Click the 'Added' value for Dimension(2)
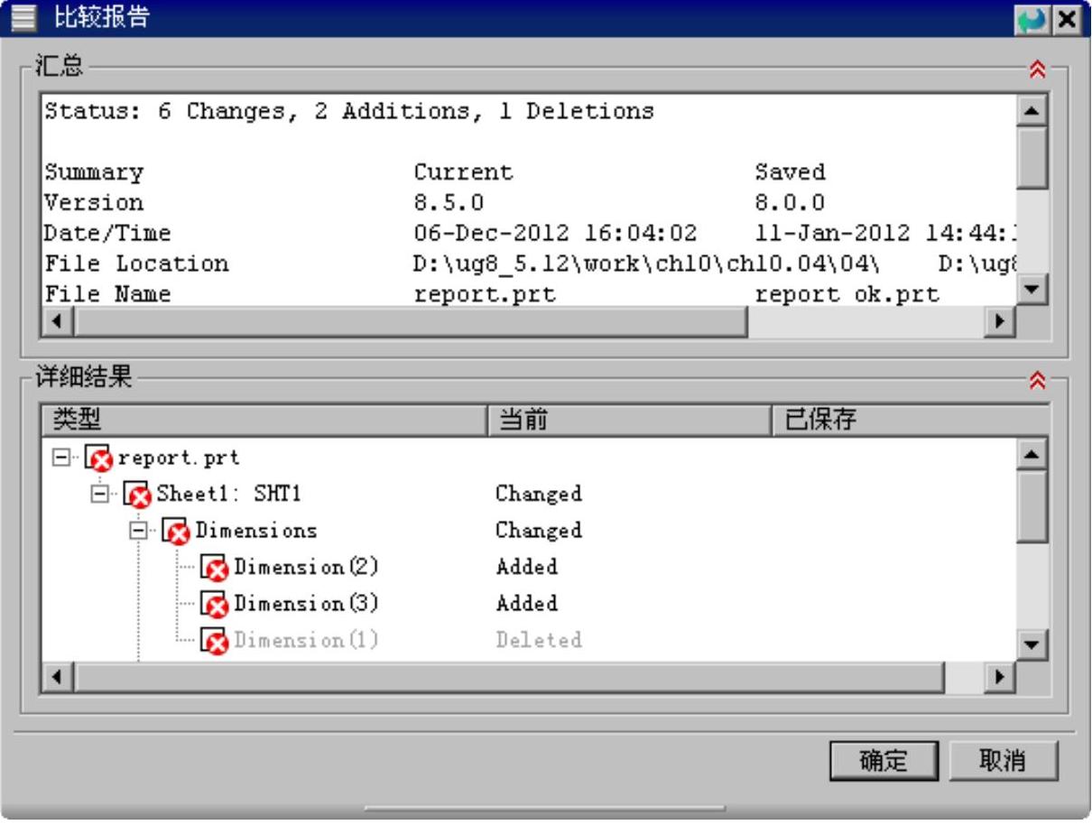 click(527, 567)
